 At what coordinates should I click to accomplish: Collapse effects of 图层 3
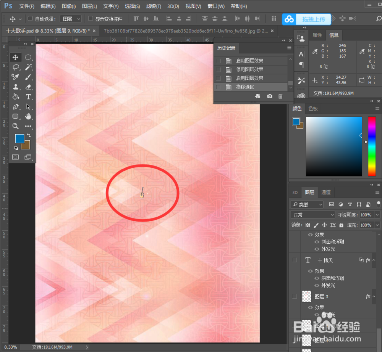pyautogui.click(x=374, y=296)
